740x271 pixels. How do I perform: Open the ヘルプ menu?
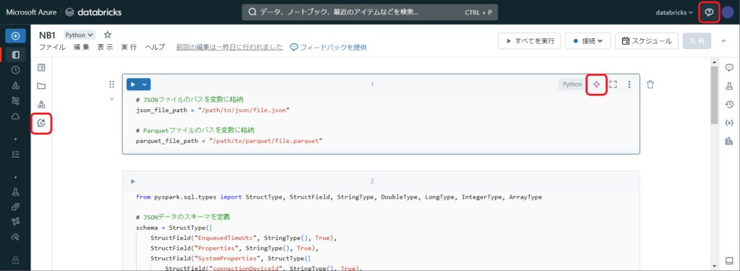(x=155, y=47)
